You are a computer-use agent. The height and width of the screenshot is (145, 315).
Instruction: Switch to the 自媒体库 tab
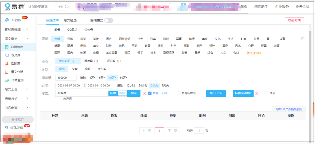point(52,20)
